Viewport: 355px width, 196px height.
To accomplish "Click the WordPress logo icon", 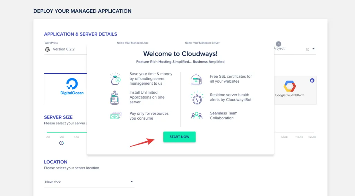I will click(47, 49).
